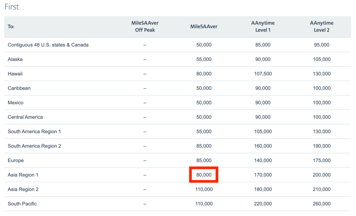Select the "Central America" row label
Screen dimensions: 356x216
tap(25, 117)
